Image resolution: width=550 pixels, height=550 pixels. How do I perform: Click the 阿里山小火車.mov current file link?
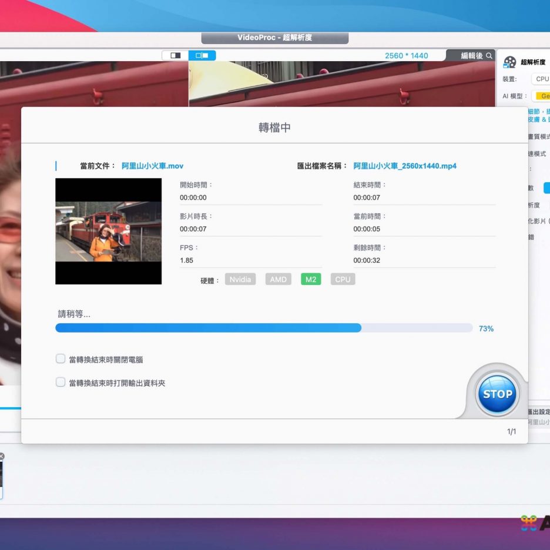coord(152,166)
